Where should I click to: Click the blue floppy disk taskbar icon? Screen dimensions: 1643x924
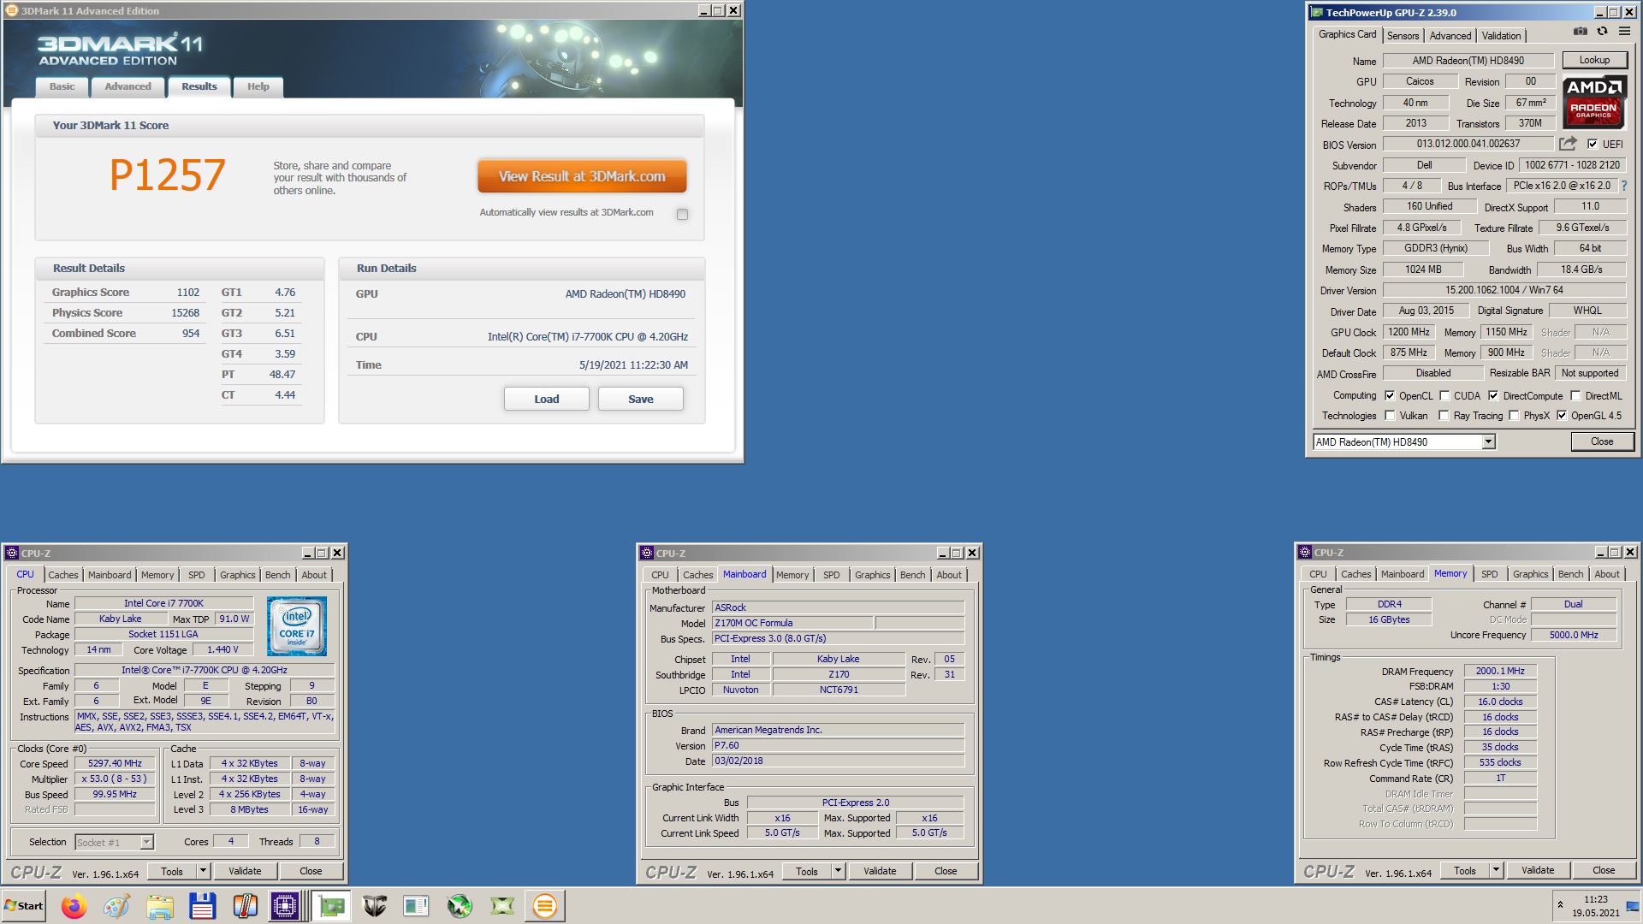click(203, 905)
